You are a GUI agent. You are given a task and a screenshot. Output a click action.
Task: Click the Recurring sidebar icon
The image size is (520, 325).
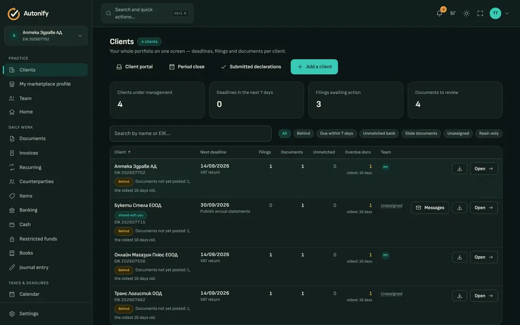(x=12, y=167)
